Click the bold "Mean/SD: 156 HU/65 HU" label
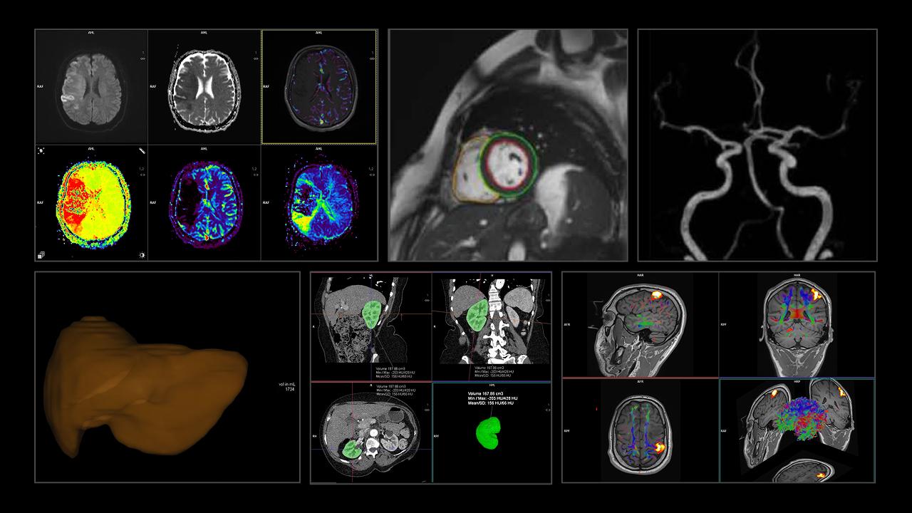The image size is (912, 513). coord(492,403)
